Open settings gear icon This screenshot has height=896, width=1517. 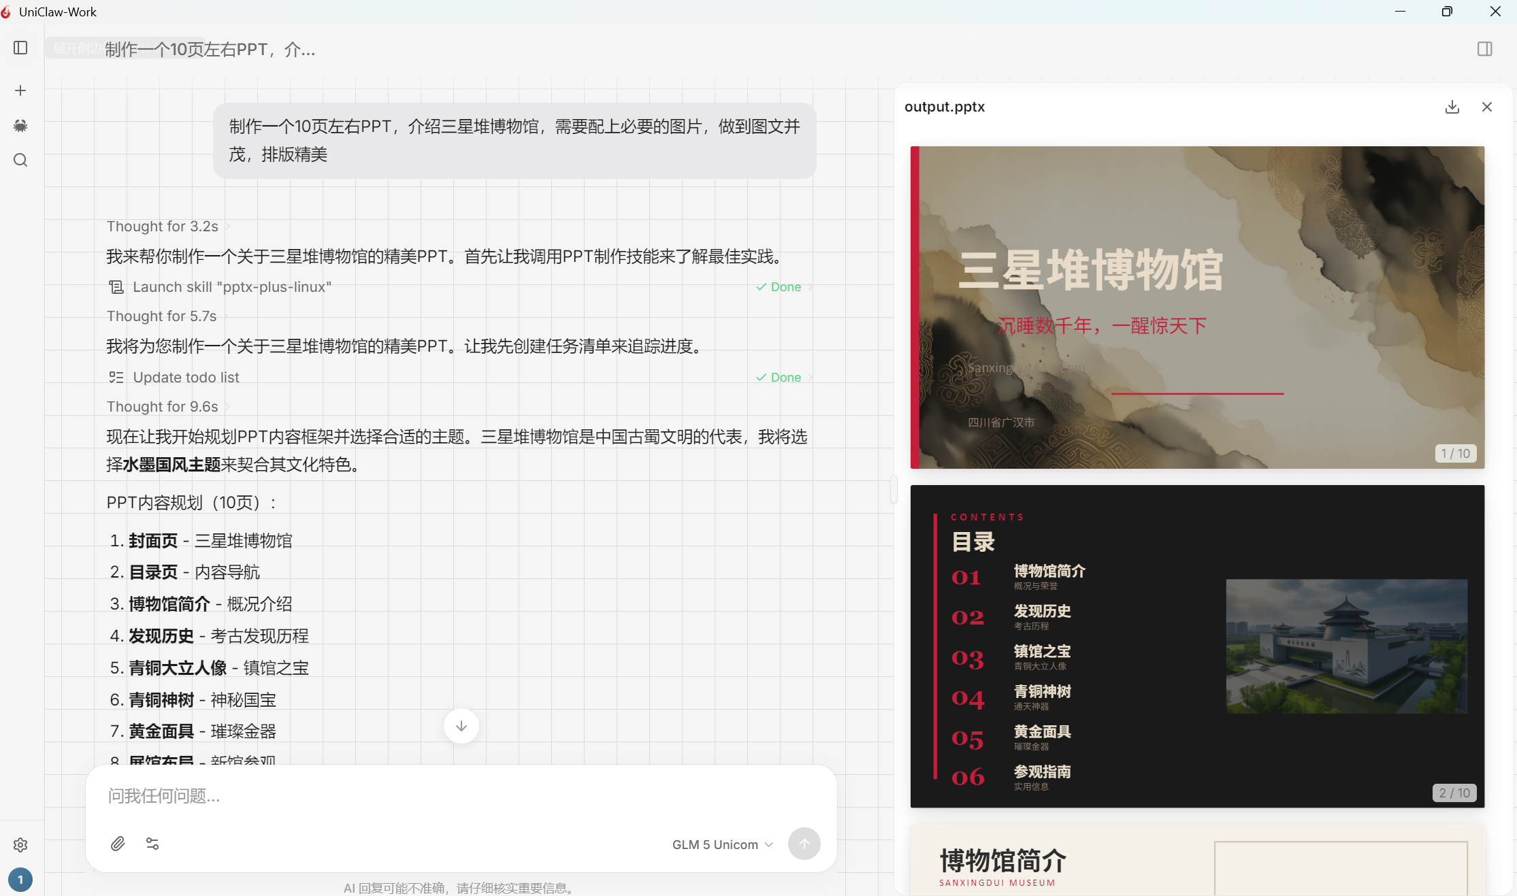(20, 844)
